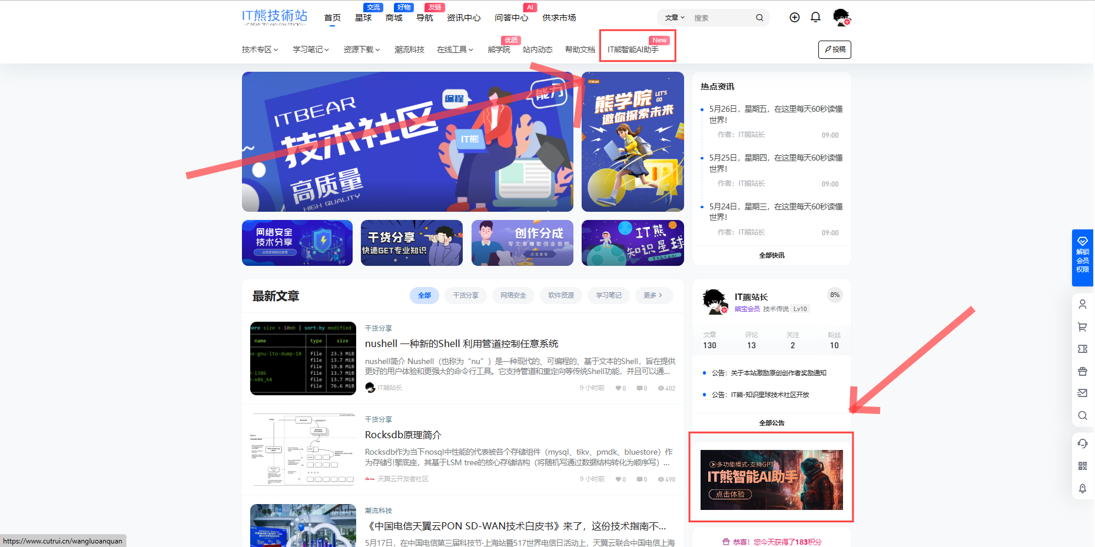Click the author avatar under nushell article
Viewport: 1095px width, 547px height.
click(x=370, y=388)
